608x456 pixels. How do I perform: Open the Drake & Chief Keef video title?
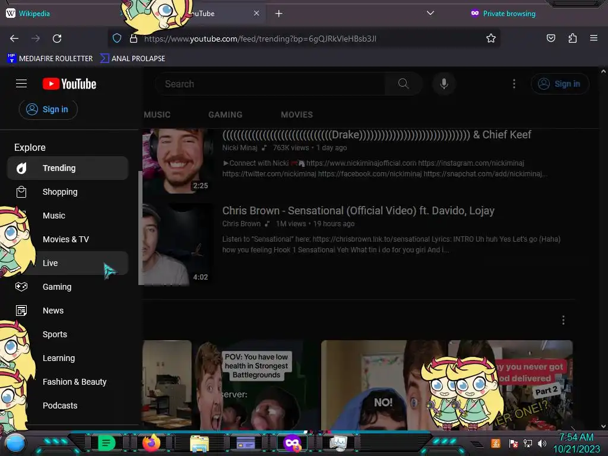tap(376, 135)
